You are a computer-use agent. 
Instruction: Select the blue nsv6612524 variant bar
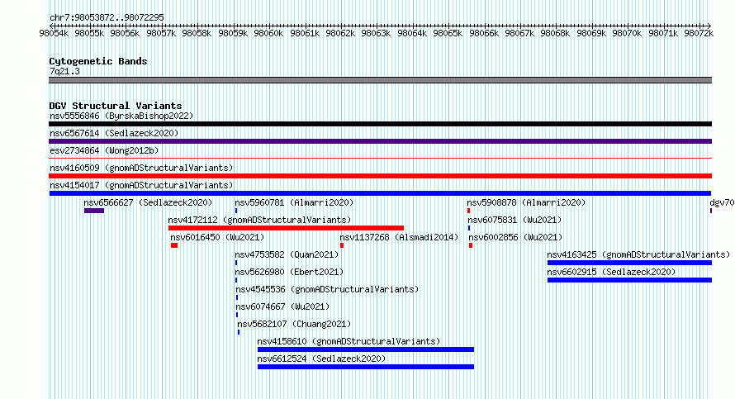366,367
